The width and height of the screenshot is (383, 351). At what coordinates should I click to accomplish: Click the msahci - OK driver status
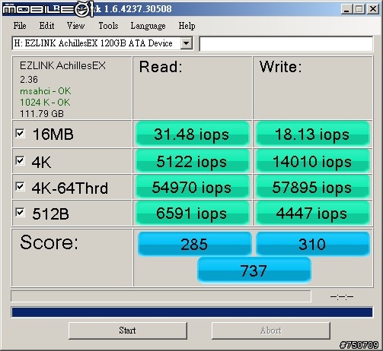point(46,91)
